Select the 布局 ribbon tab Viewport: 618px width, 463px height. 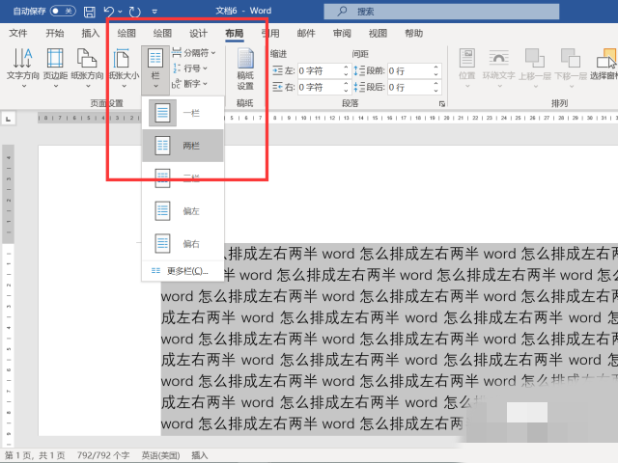coord(234,34)
